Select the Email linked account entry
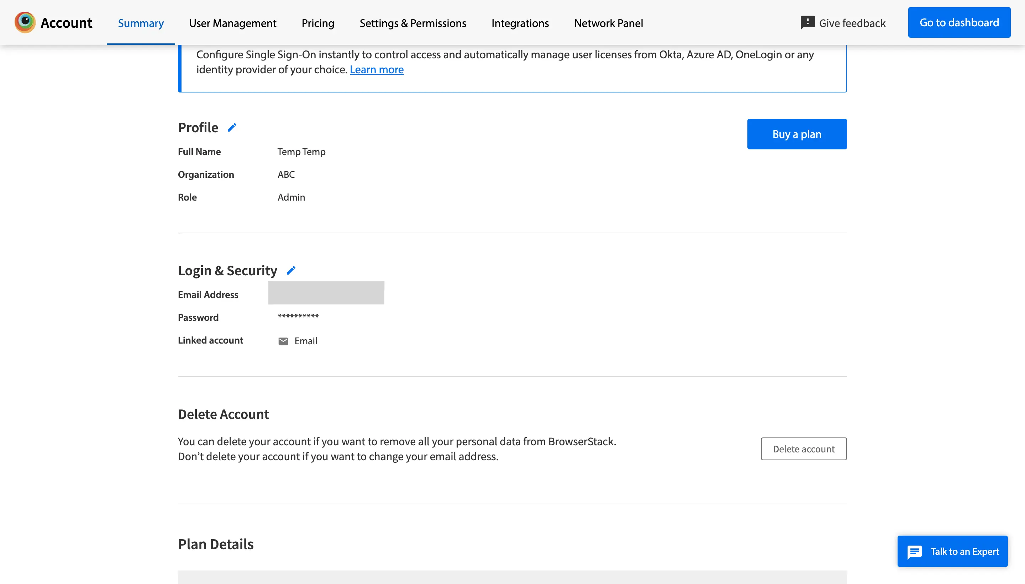This screenshot has height=584, width=1025. pyautogui.click(x=305, y=340)
